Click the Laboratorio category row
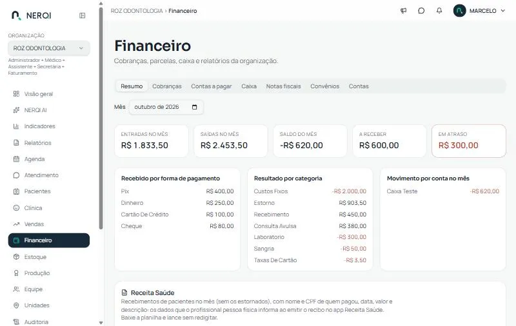 (x=310, y=237)
